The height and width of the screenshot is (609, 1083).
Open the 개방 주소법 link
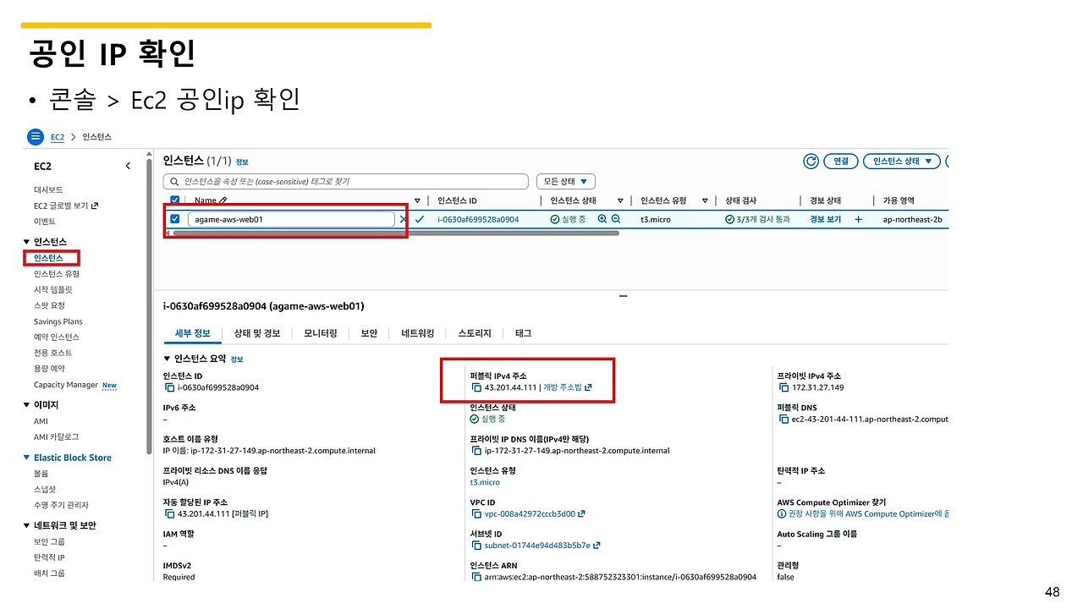pyautogui.click(x=567, y=387)
